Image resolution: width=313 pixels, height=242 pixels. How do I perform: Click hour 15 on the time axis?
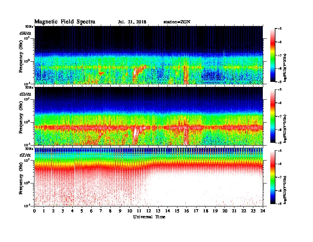(x=177, y=211)
